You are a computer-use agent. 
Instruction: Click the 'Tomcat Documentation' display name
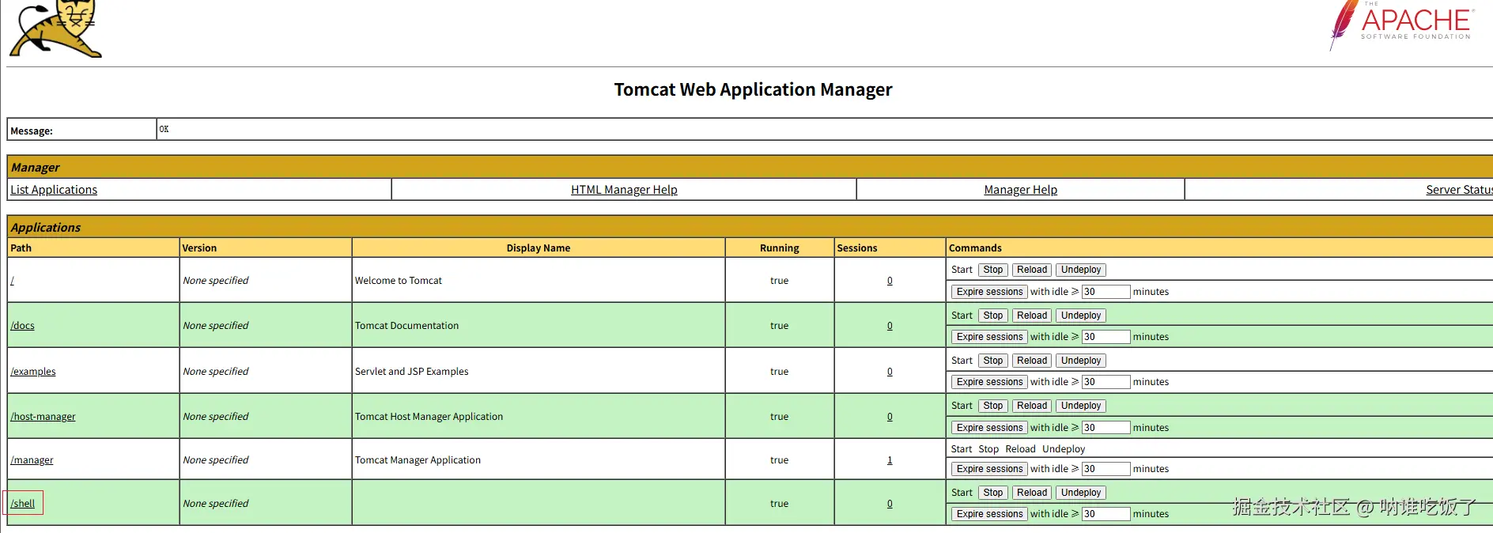click(x=406, y=326)
